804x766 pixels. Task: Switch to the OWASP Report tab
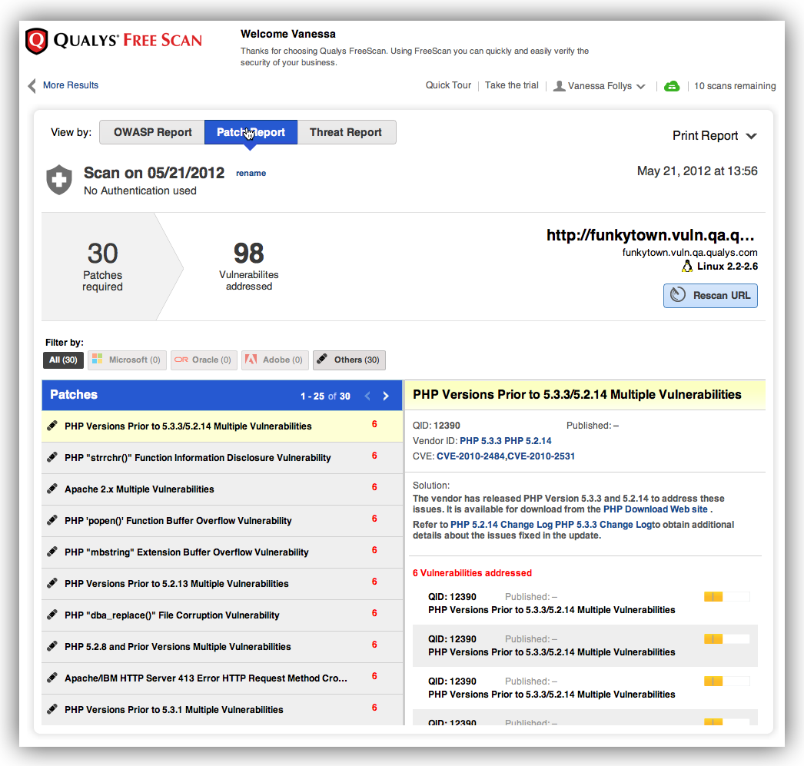(x=152, y=132)
